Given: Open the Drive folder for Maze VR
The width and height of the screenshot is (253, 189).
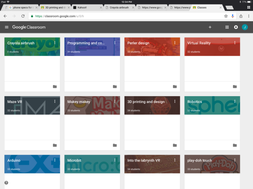Looking at the screenshot, I should (55, 145).
